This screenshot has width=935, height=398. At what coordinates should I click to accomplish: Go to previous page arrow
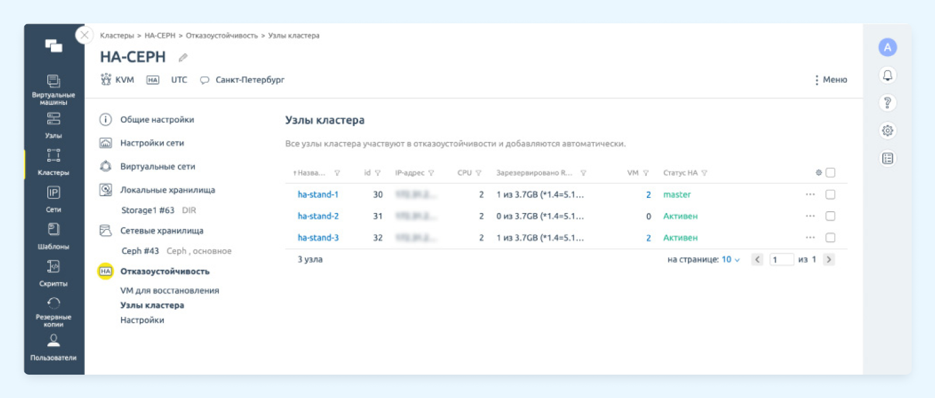pyautogui.click(x=757, y=260)
